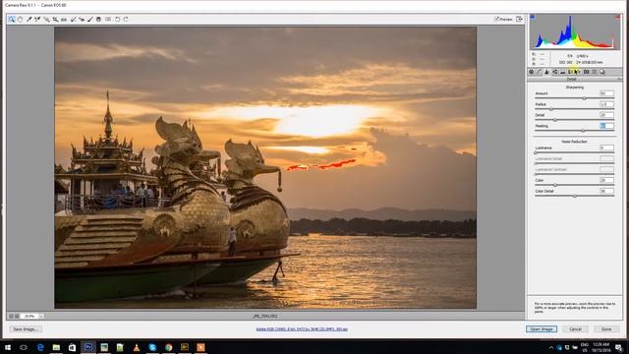
Task: Zoom out with the minus button
Action: point(11,317)
